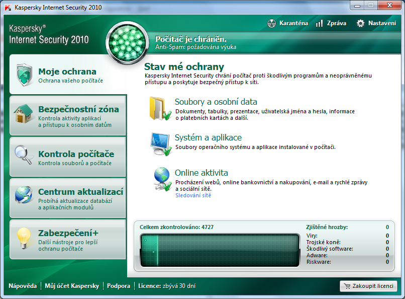Click the Karanténa radiation icon

pyautogui.click(x=271, y=23)
